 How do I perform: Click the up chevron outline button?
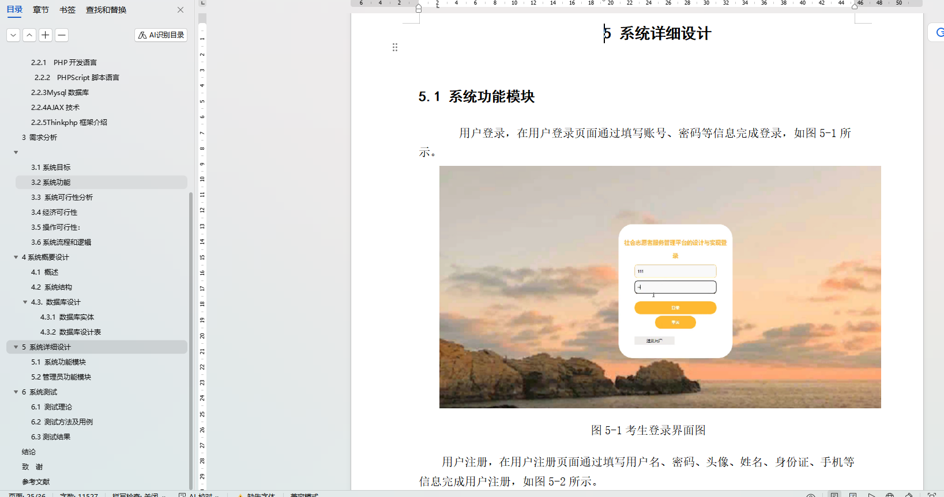tap(29, 35)
